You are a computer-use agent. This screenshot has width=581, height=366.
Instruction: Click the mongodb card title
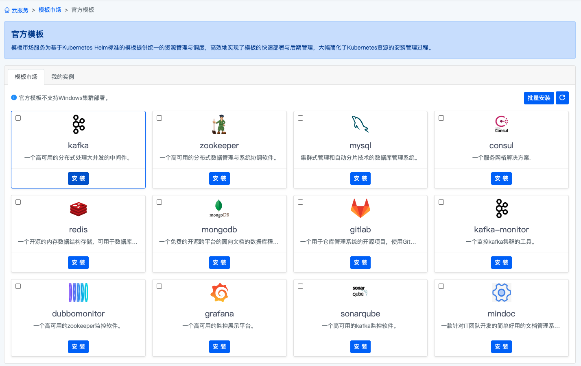(x=219, y=230)
